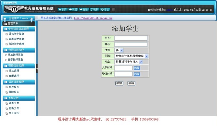Click the COMPANY label at top

[x=10, y=3]
